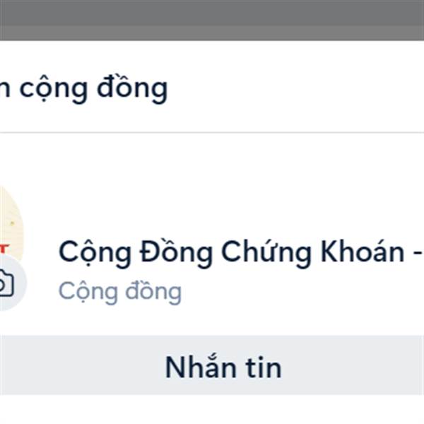This screenshot has width=424, height=424.
Task: Click the word Chứng in community title
Action: pyautogui.click(x=266, y=253)
